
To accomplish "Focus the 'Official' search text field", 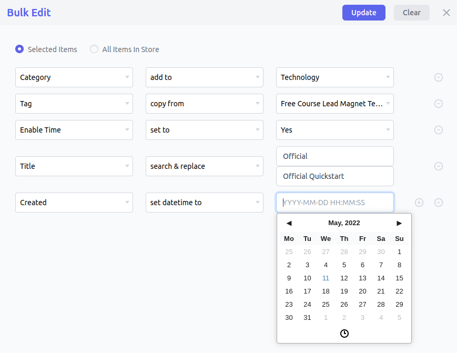I will pyautogui.click(x=335, y=156).
